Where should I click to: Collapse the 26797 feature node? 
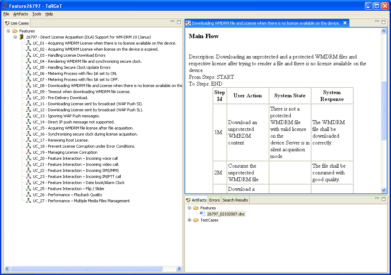(15, 37)
